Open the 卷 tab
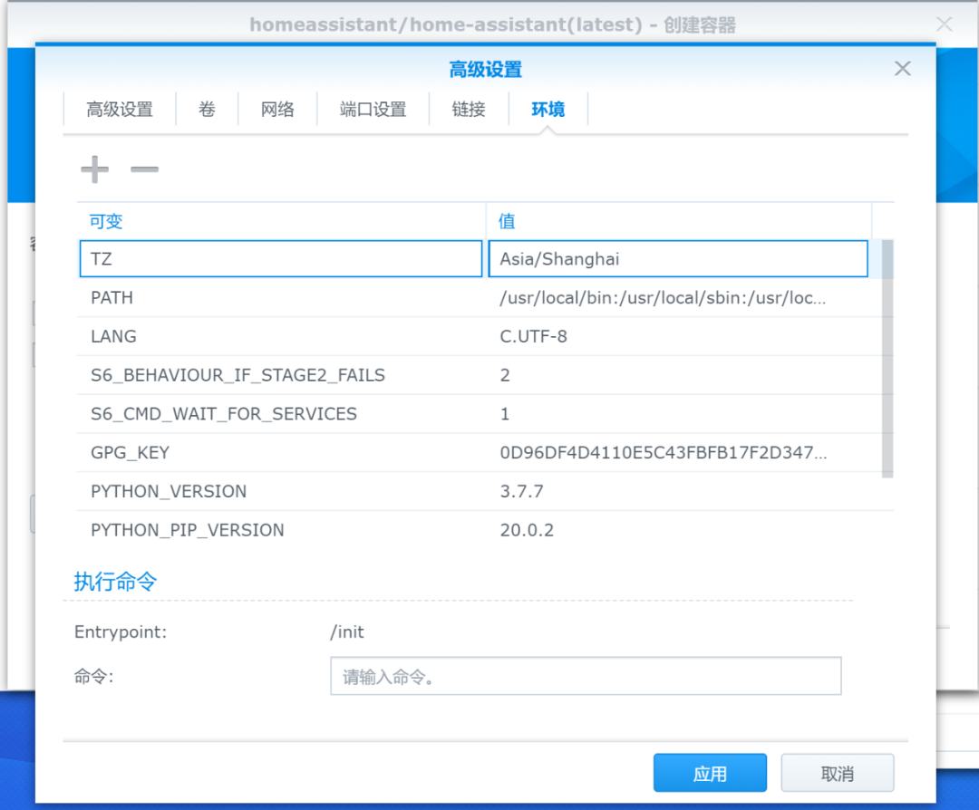The image size is (979, 810). pyautogui.click(x=207, y=110)
